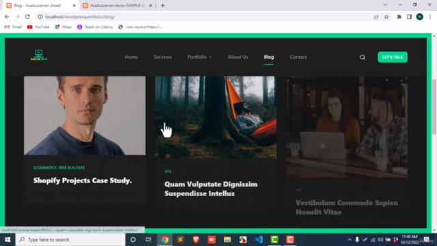Open the Teach on Udemy bookmark
The width and height of the screenshot is (437, 246).
pyautogui.click(x=95, y=27)
